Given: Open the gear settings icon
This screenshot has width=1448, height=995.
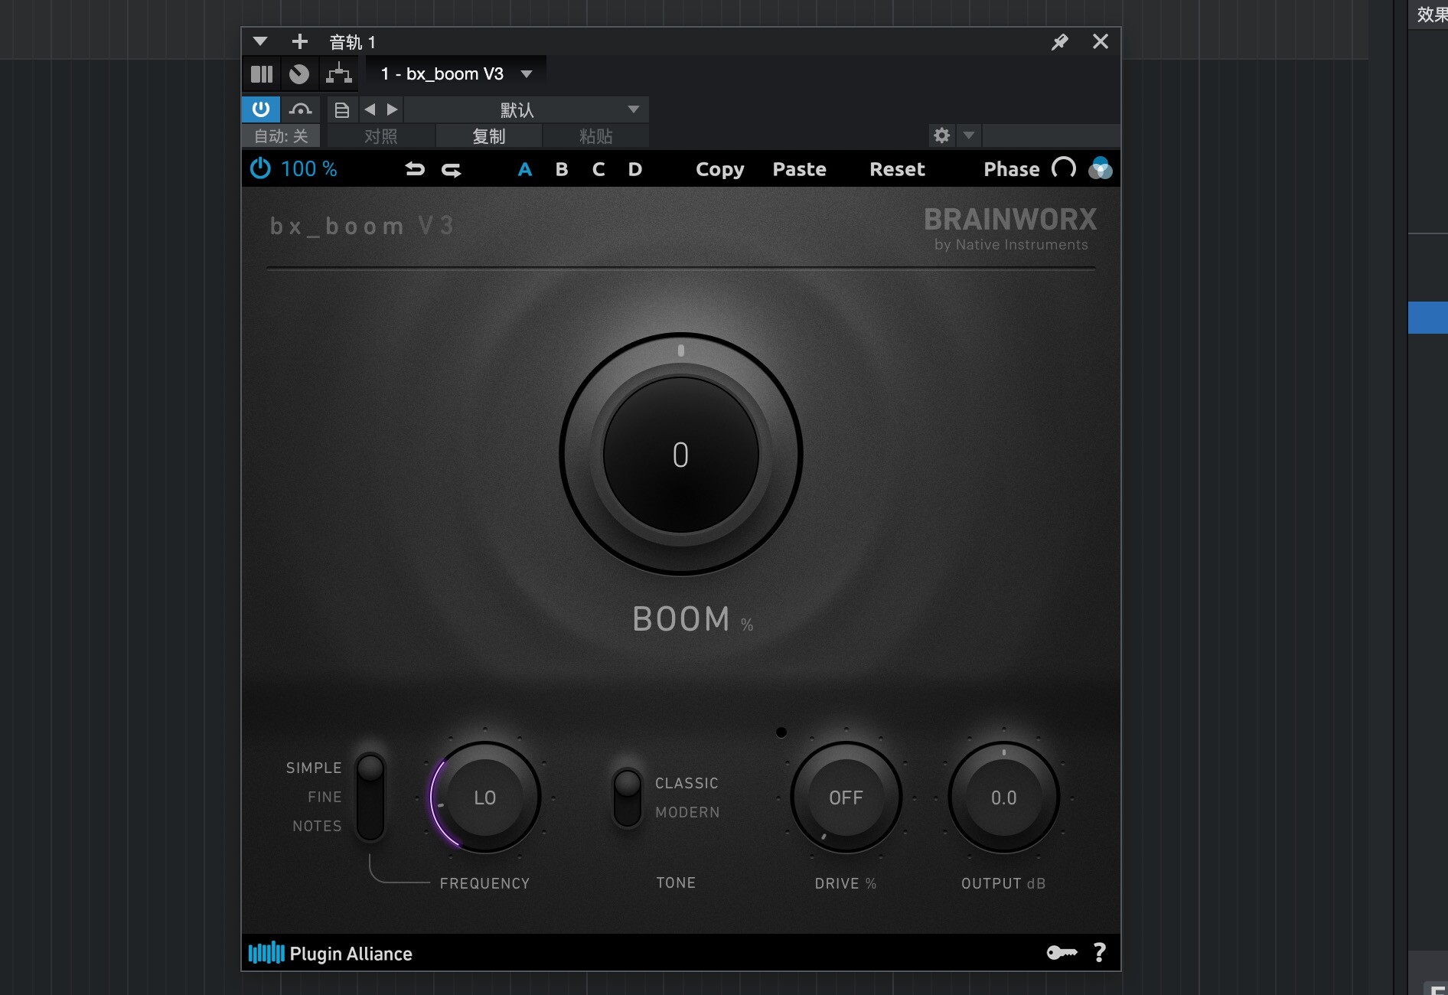Looking at the screenshot, I should coord(942,135).
